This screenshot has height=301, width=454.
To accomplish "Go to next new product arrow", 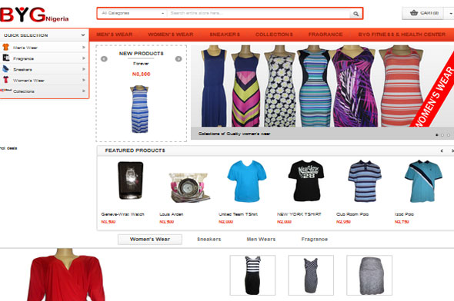I will [179, 59].
